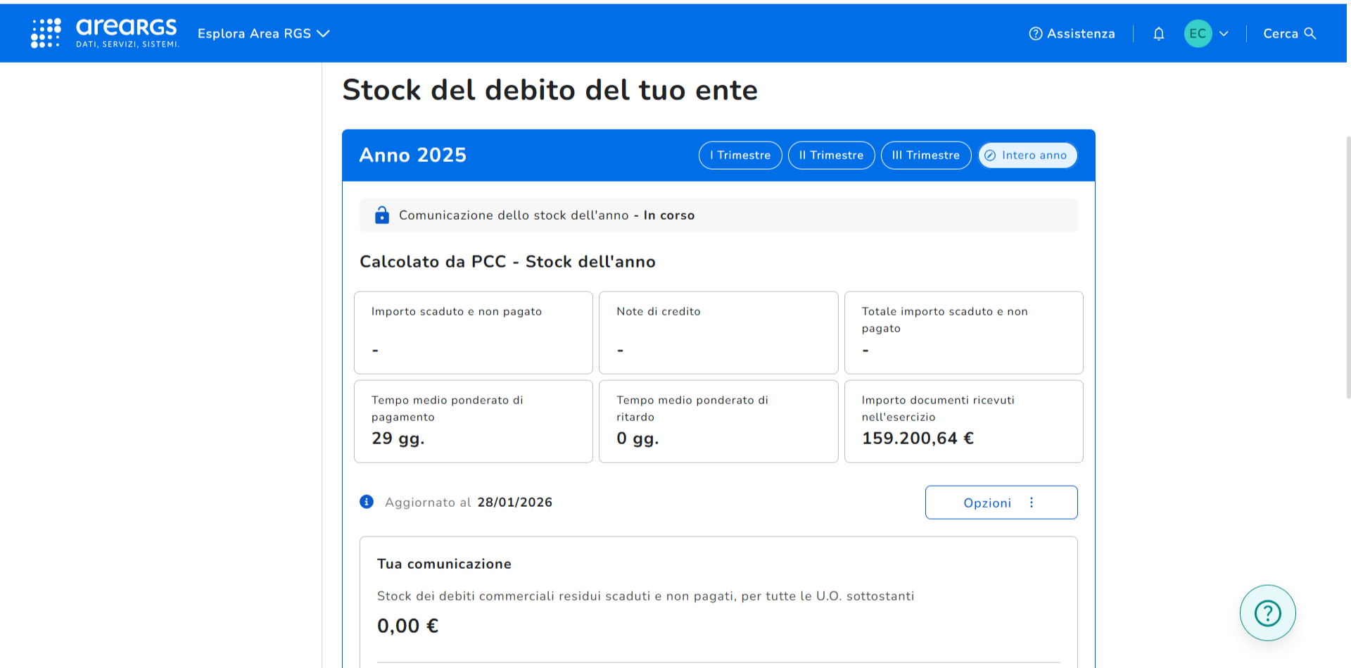Click the EC user avatar
Image resolution: width=1351 pixels, height=668 pixels.
click(1198, 33)
